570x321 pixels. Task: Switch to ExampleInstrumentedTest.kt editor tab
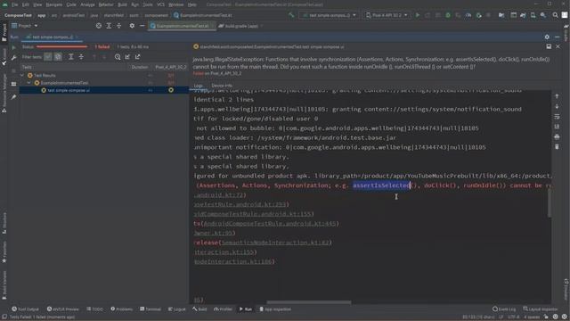pyautogui.click(x=181, y=26)
